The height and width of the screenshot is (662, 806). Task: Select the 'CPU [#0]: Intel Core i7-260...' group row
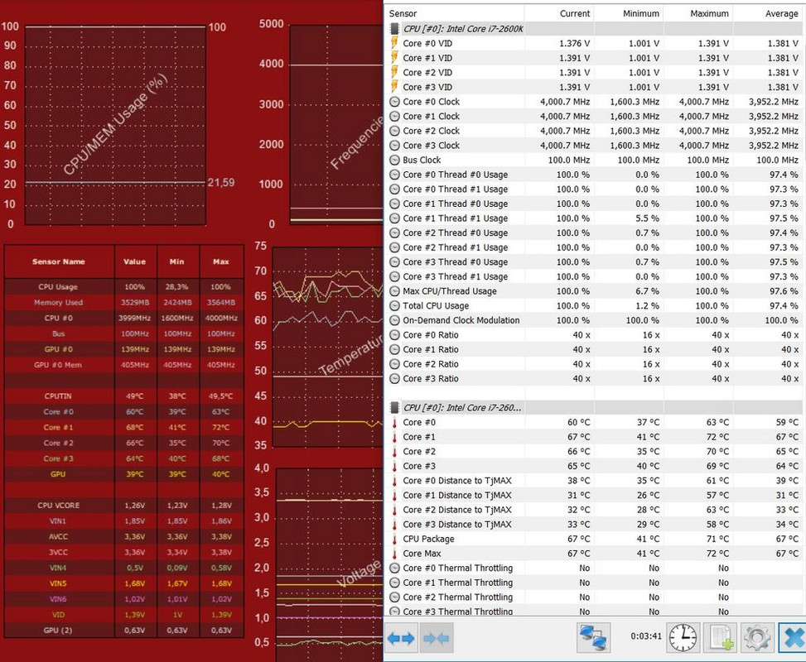tap(594, 408)
